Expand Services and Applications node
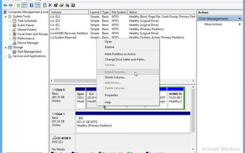The image size is (245, 153). click(x=6, y=56)
